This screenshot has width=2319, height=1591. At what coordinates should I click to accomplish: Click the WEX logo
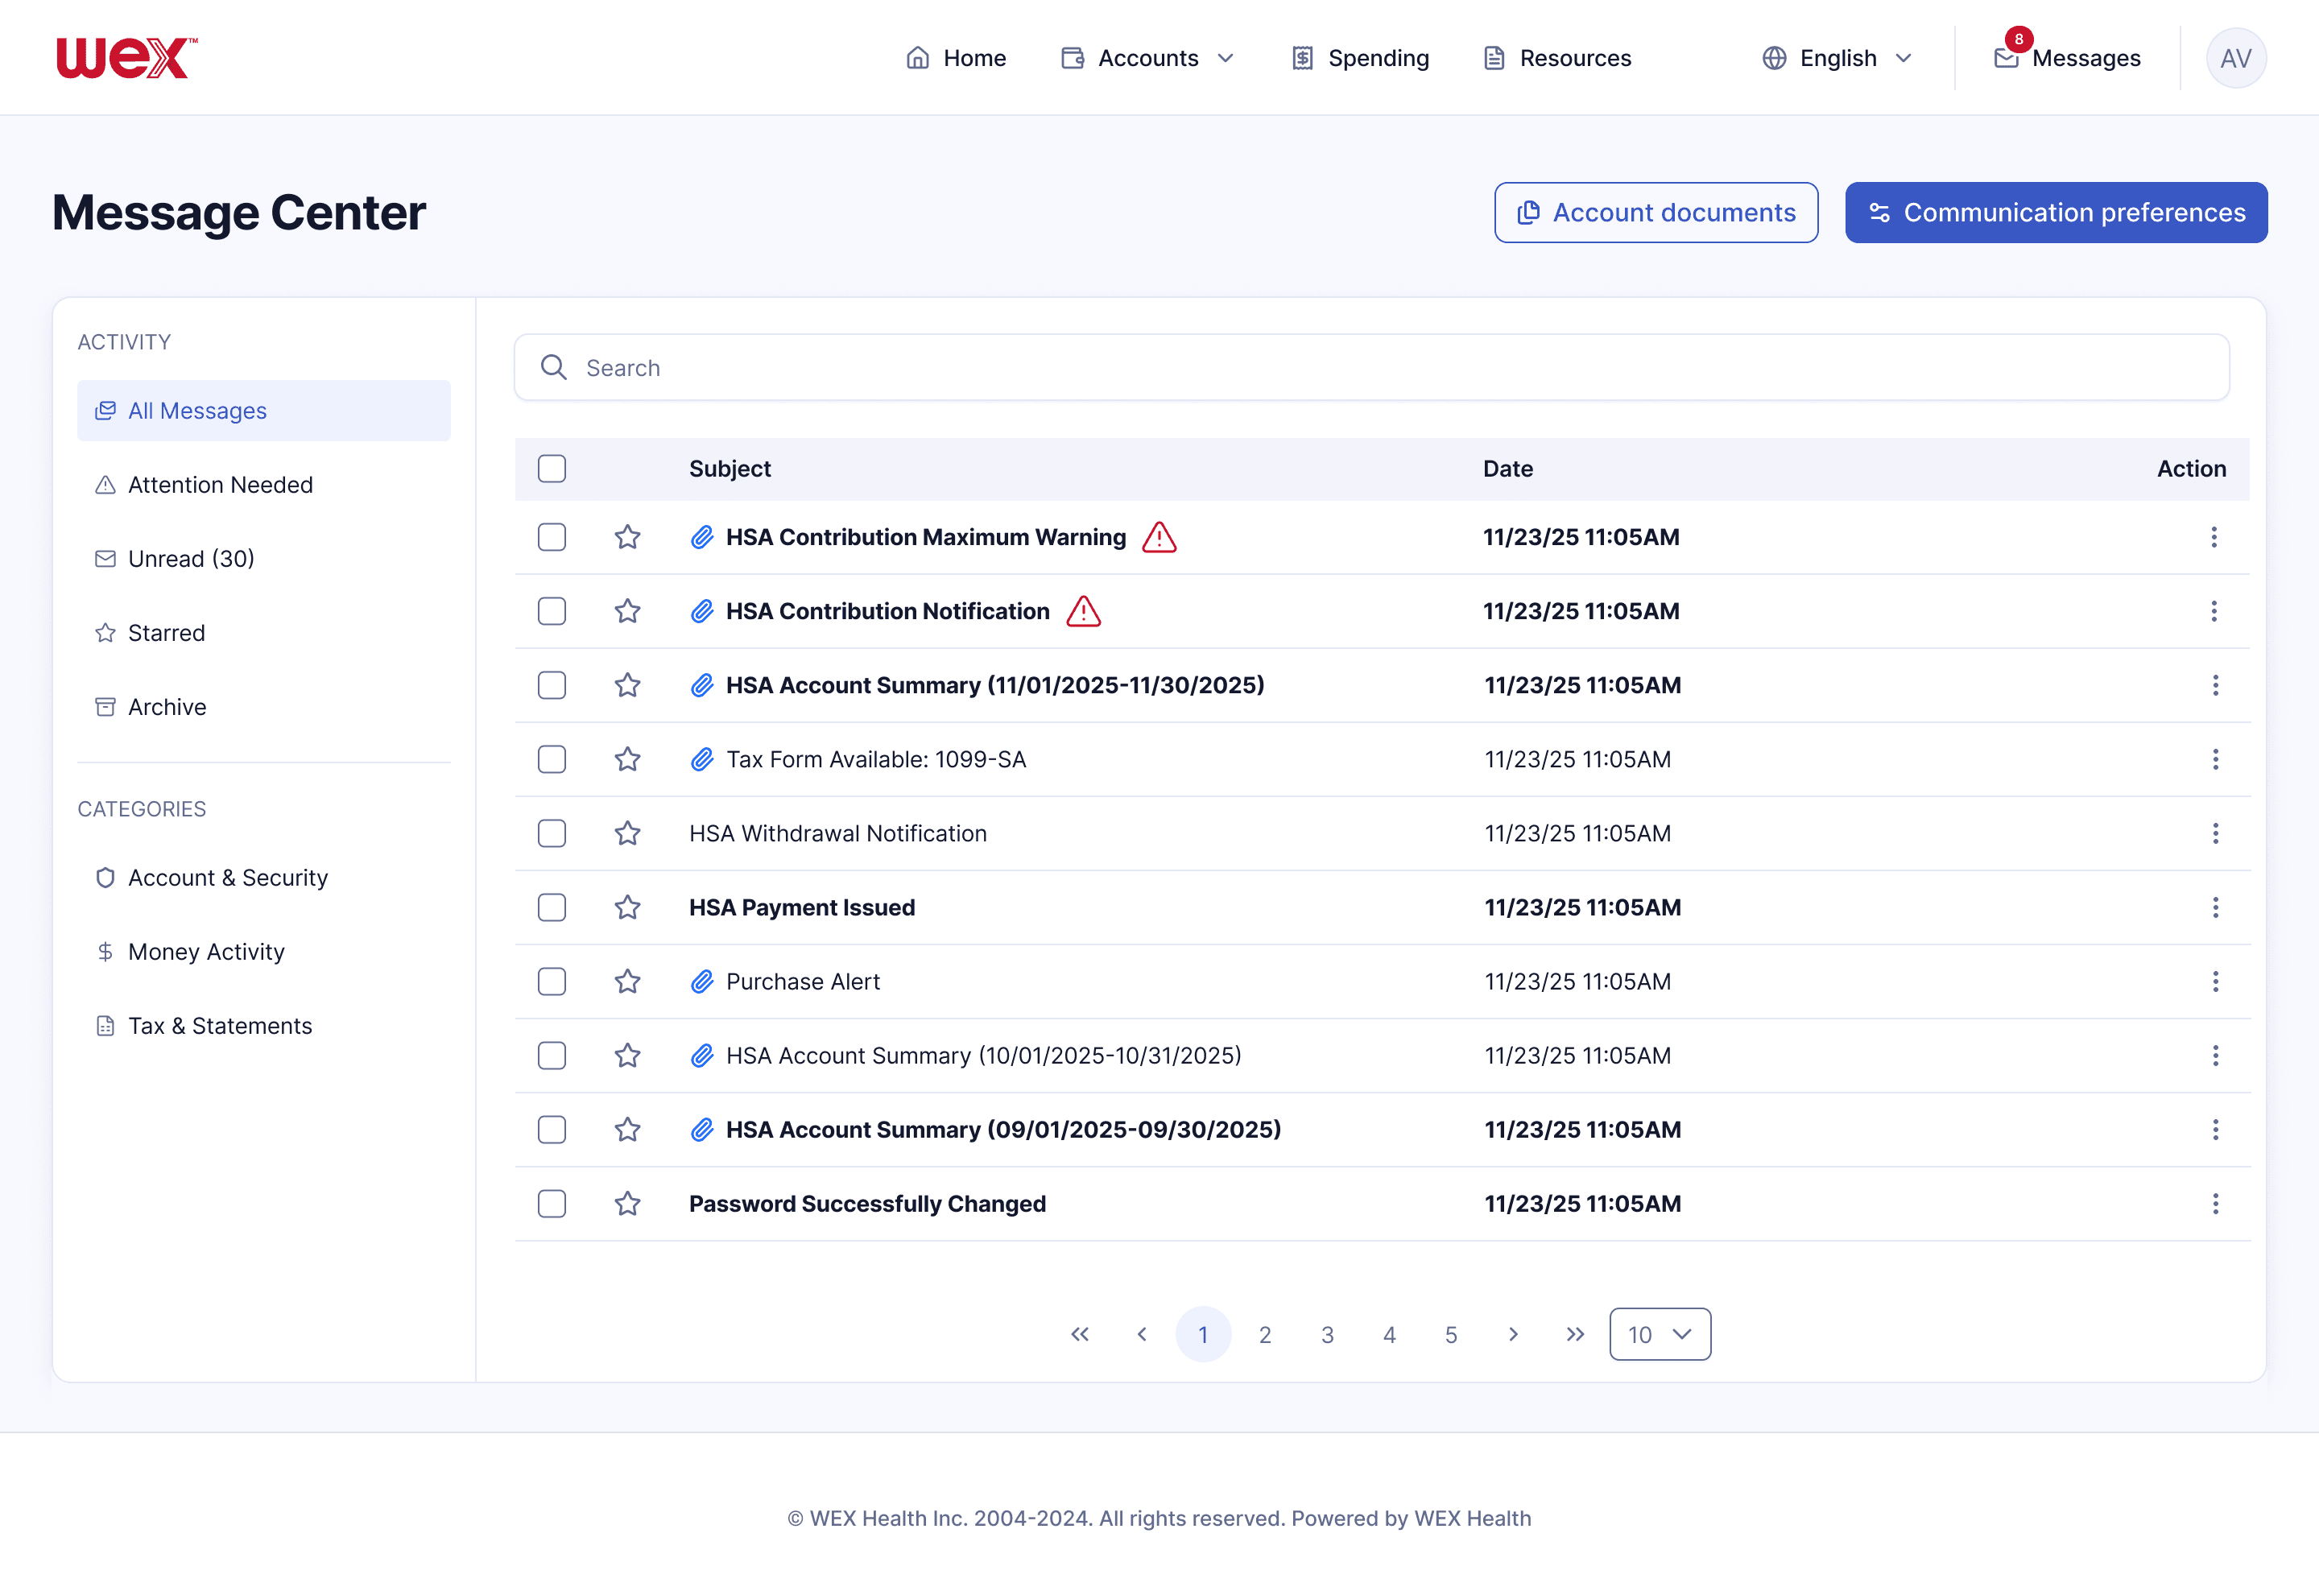click(126, 58)
